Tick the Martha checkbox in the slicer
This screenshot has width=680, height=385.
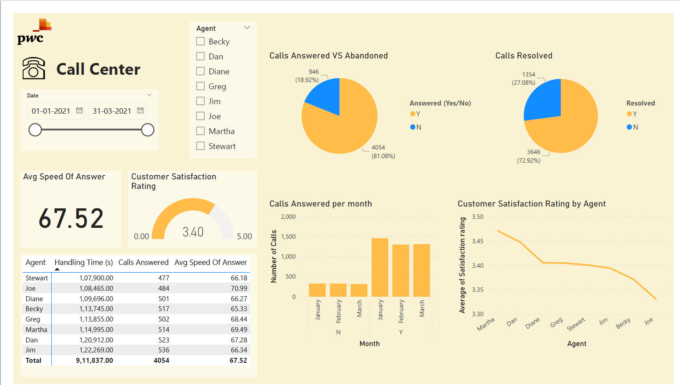point(200,131)
